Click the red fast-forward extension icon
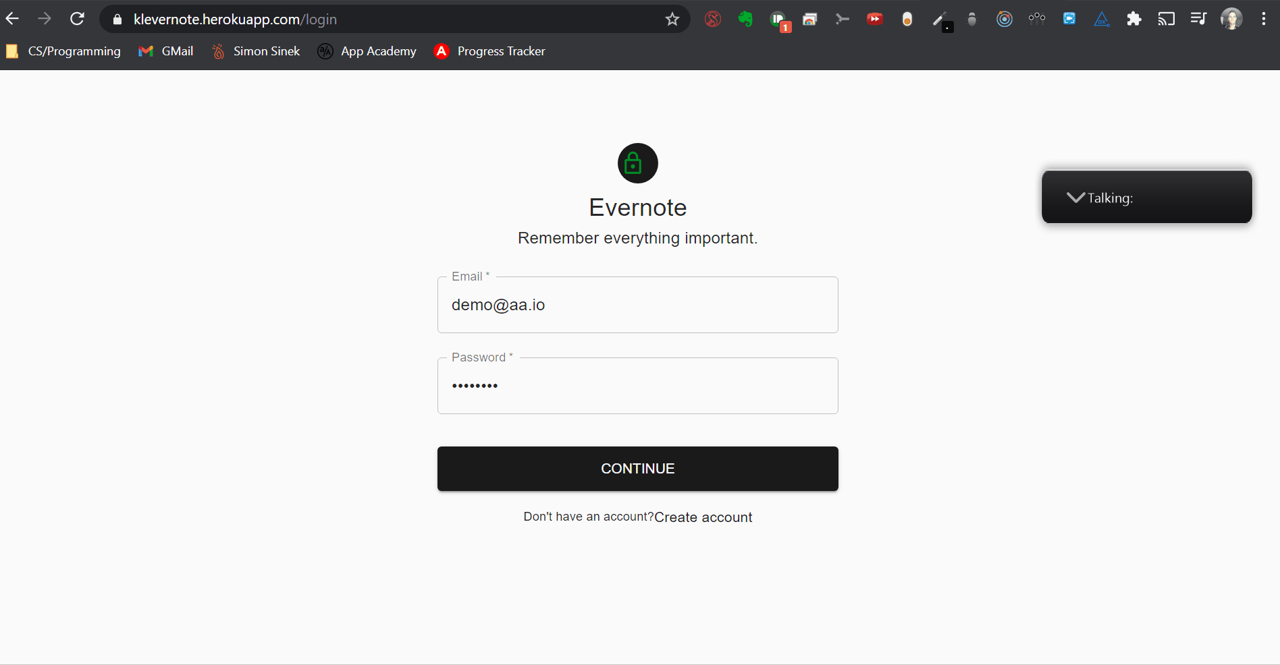 tap(874, 19)
